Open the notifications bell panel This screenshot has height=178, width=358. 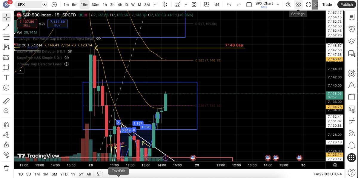tap(351, 145)
